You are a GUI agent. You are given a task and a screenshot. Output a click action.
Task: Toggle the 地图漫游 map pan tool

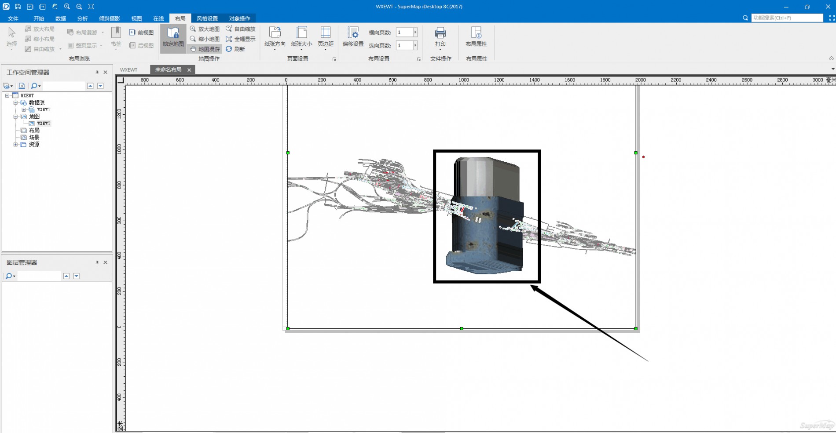click(205, 49)
